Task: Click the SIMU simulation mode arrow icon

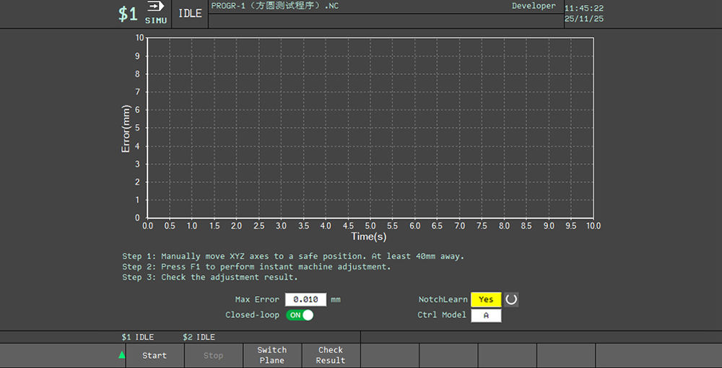Action: (x=155, y=6)
